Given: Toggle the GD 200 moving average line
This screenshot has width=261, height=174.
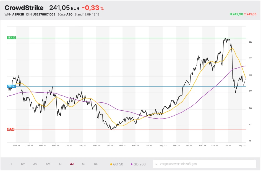Looking at the screenshot, I should tap(138, 164).
